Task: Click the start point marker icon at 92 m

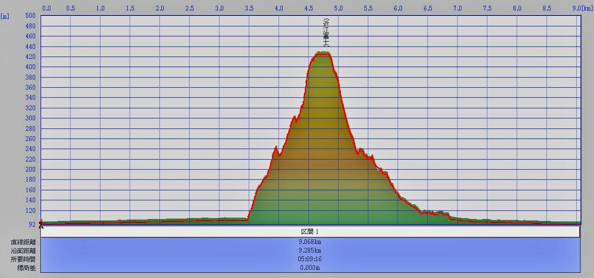Action: pos(41,223)
